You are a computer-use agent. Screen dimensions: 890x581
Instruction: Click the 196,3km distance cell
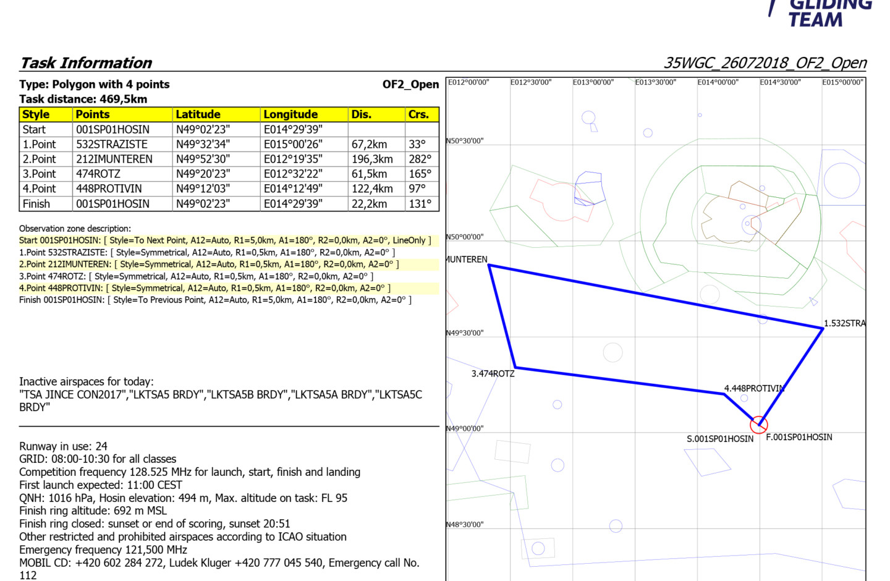point(372,159)
